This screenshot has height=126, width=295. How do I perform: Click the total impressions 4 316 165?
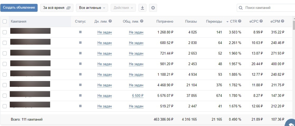pyautogui.click(x=189, y=119)
